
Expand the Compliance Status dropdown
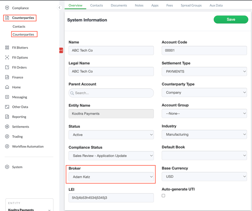click(111, 156)
